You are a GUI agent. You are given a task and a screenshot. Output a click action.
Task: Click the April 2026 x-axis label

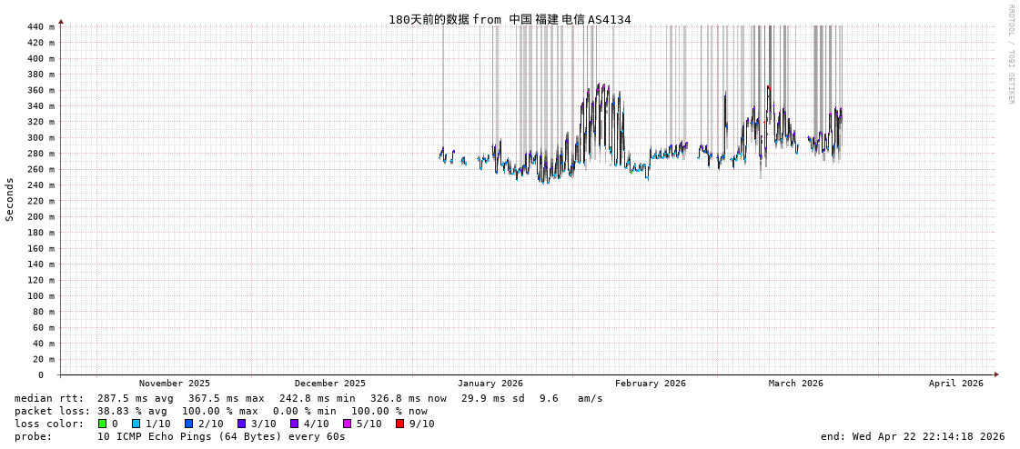click(x=955, y=384)
